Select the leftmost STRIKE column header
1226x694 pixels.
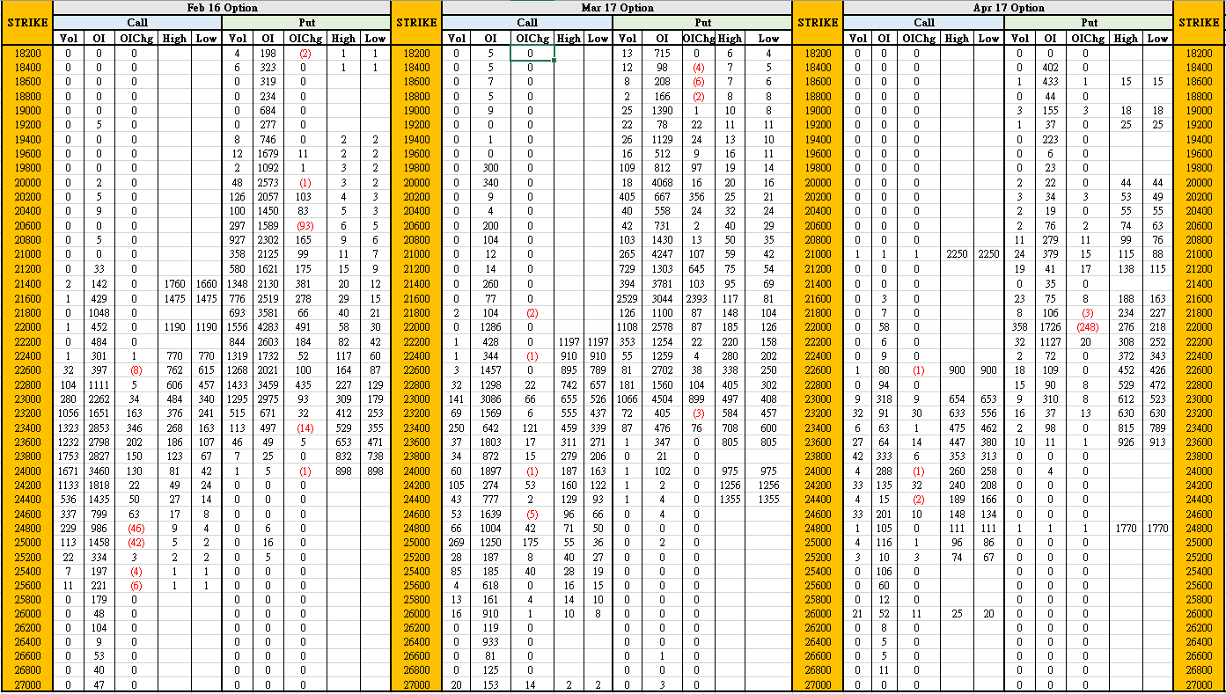tap(27, 23)
